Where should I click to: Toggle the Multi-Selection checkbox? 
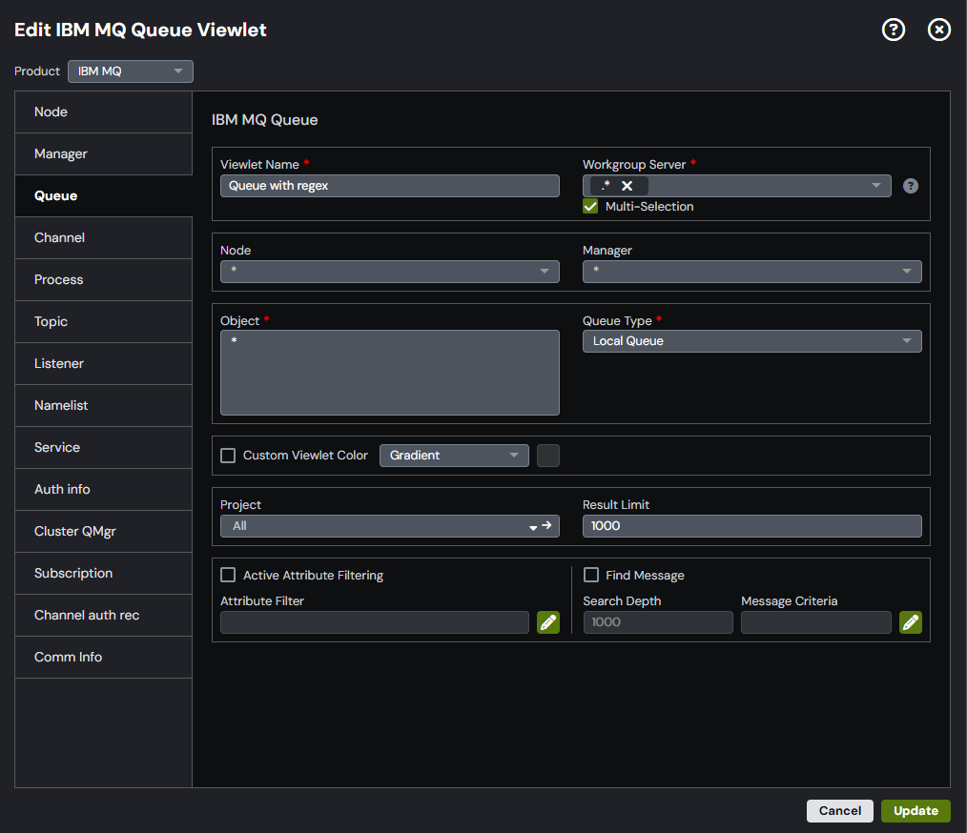[590, 207]
